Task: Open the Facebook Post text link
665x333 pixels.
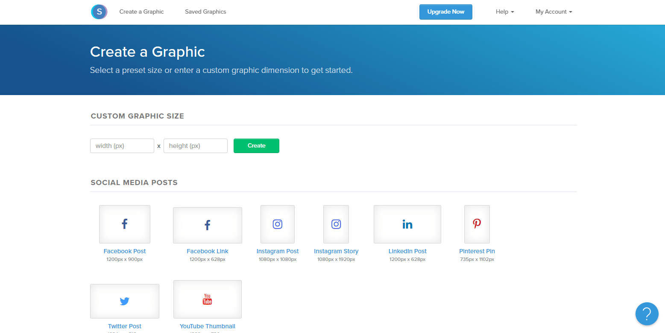Action: tap(125, 251)
